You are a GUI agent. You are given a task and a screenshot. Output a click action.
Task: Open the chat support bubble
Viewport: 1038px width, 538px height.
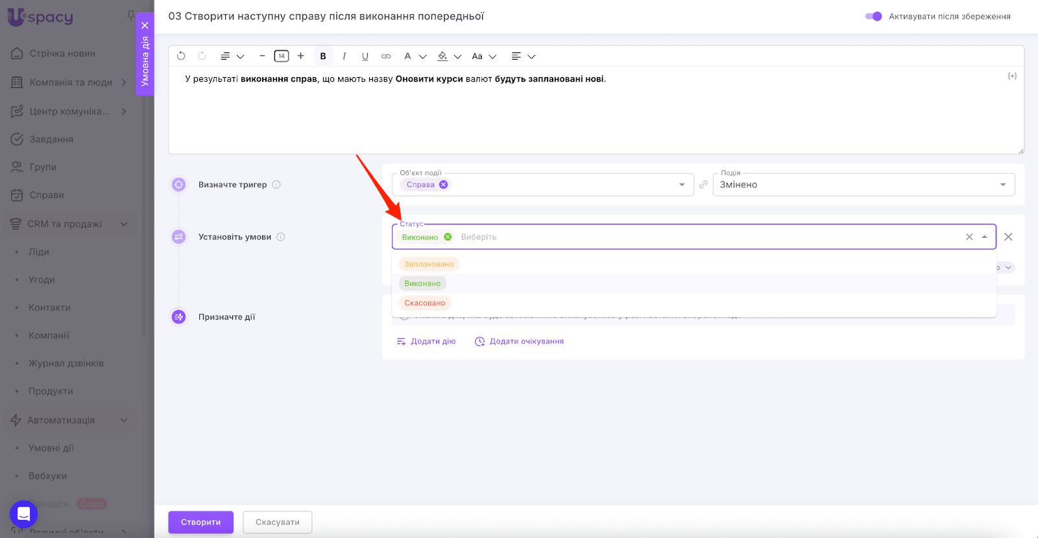coord(23,515)
